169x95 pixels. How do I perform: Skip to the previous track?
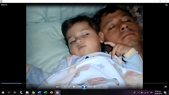click(x=79, y=87)
